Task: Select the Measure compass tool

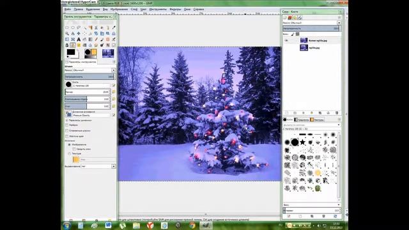Action: [x=73, y=33]
